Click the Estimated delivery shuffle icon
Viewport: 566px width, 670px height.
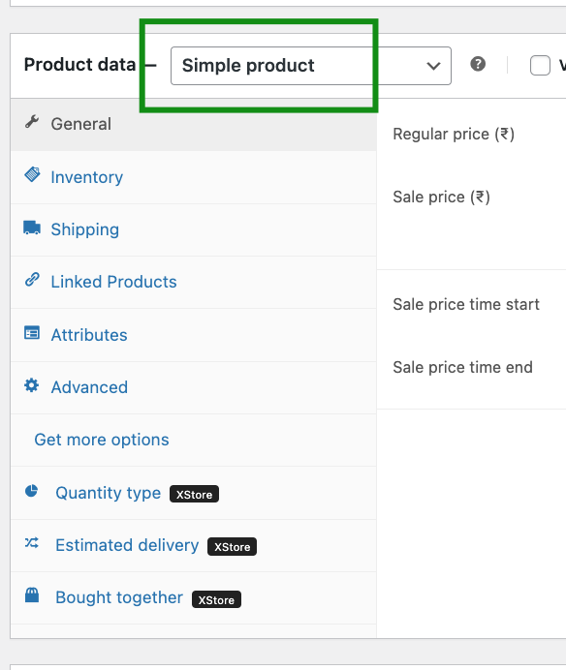click(x=32, y=543)
